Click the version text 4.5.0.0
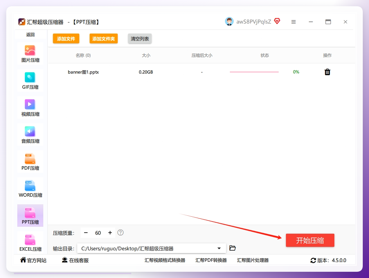Image resolution: width=369 pixels, height=278 pixels. [339, 260]
